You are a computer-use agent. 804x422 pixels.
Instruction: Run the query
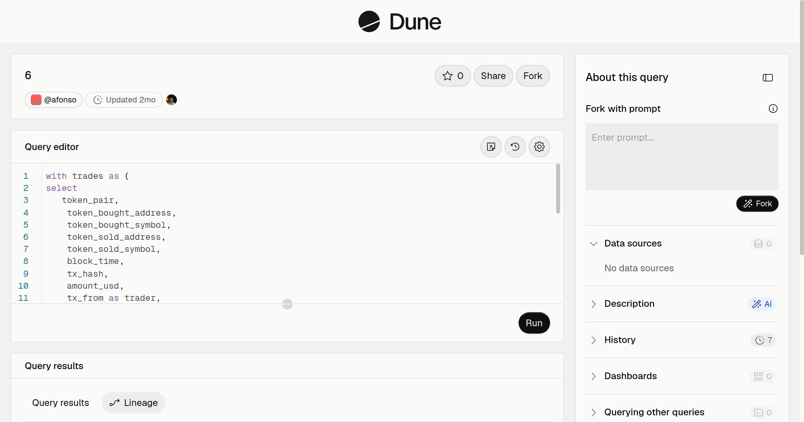pos(534,323)
